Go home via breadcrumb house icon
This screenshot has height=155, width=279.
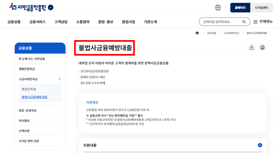tap(197, 33)
